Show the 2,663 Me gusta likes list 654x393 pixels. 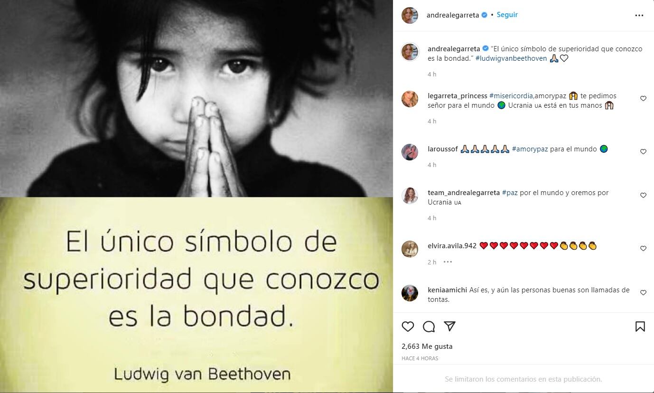(x=427, y=346)
